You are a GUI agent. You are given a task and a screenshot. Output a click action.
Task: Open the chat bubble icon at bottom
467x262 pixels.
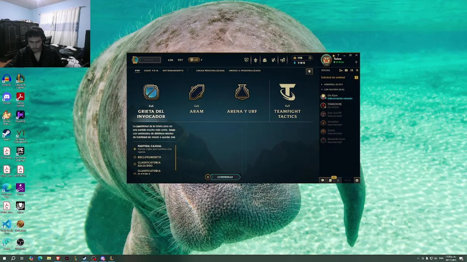coord(323,180)
